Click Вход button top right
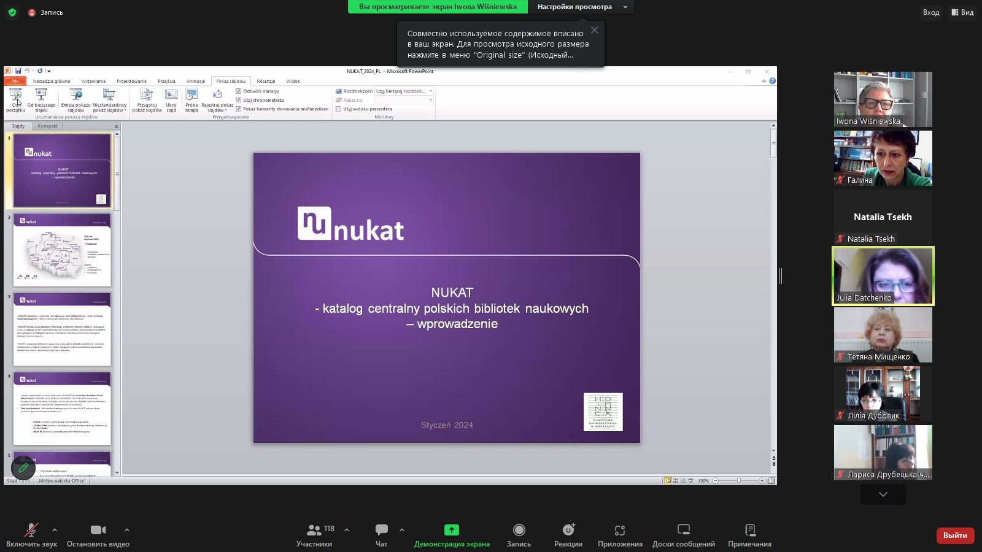The width and height of the screenshot is (982, 552). click(931, 12)
